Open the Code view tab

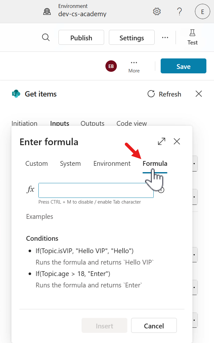131,123
